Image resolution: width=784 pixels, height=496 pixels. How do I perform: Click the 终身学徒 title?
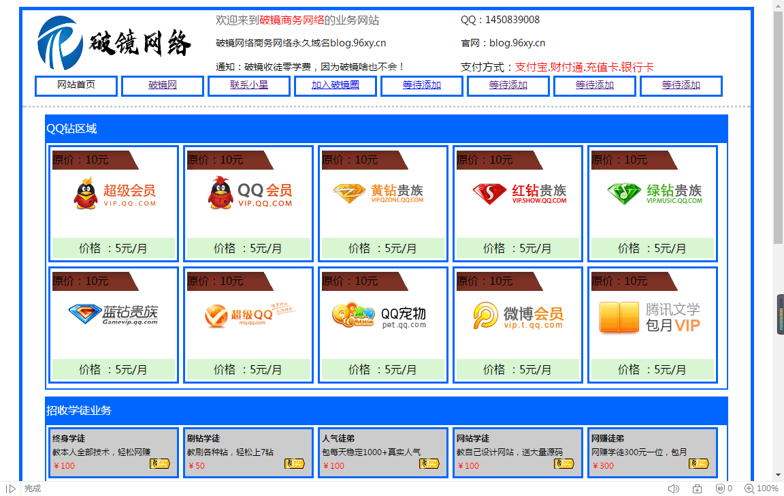69,439
